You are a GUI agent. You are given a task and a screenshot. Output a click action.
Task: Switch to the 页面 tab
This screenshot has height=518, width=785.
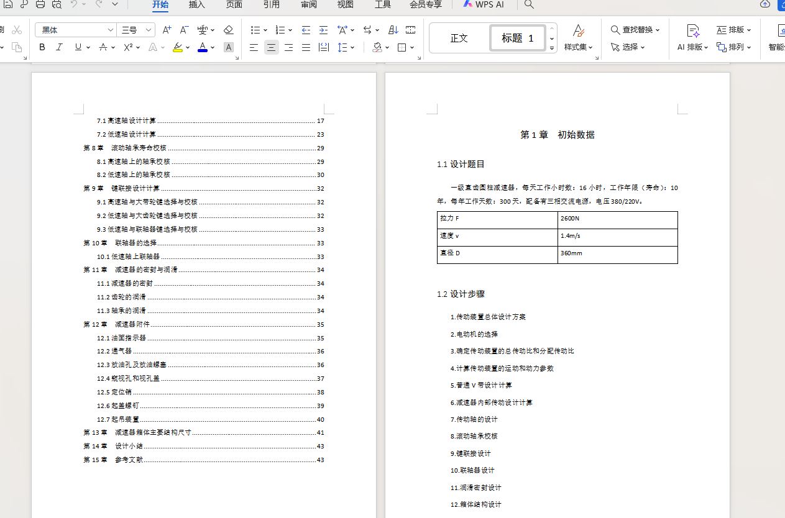point(234,4)
